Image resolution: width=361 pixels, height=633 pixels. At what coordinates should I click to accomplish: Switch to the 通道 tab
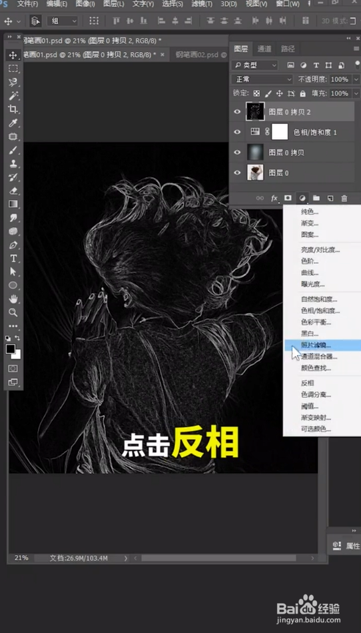[264, 49]
